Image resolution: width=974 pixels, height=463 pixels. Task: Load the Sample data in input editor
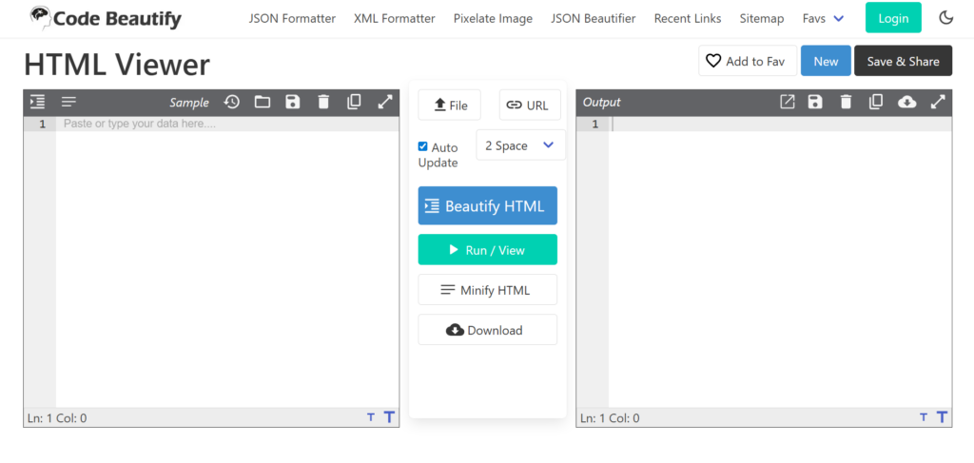[189, 103]
